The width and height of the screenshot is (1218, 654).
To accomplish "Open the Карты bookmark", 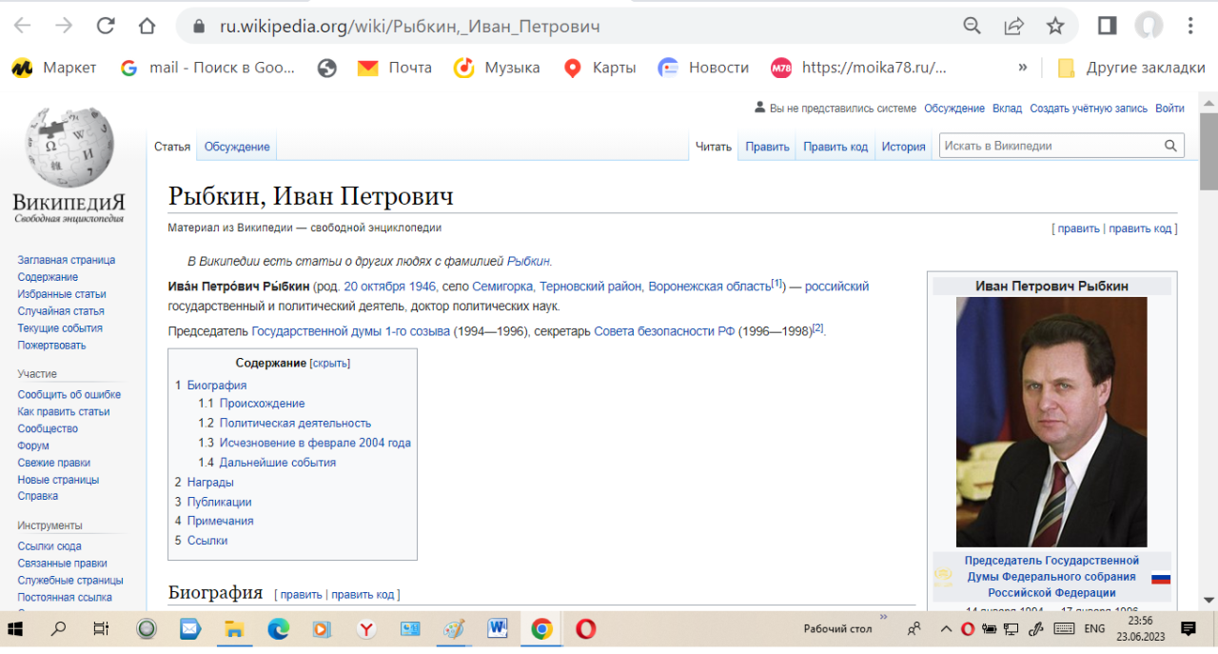I will [599, 68].
